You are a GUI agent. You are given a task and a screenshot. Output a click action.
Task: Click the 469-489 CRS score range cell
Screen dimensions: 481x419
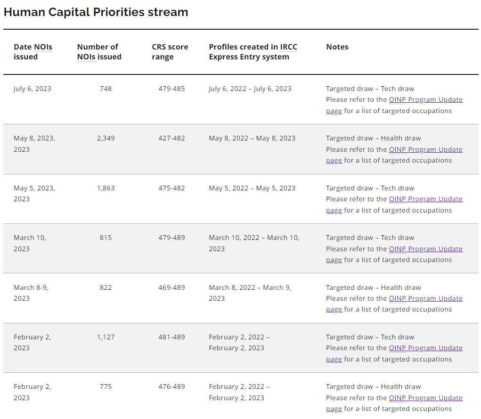(x=171, y=288)
